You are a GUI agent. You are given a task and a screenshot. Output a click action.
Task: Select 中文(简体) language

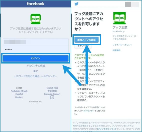[52, 91]
